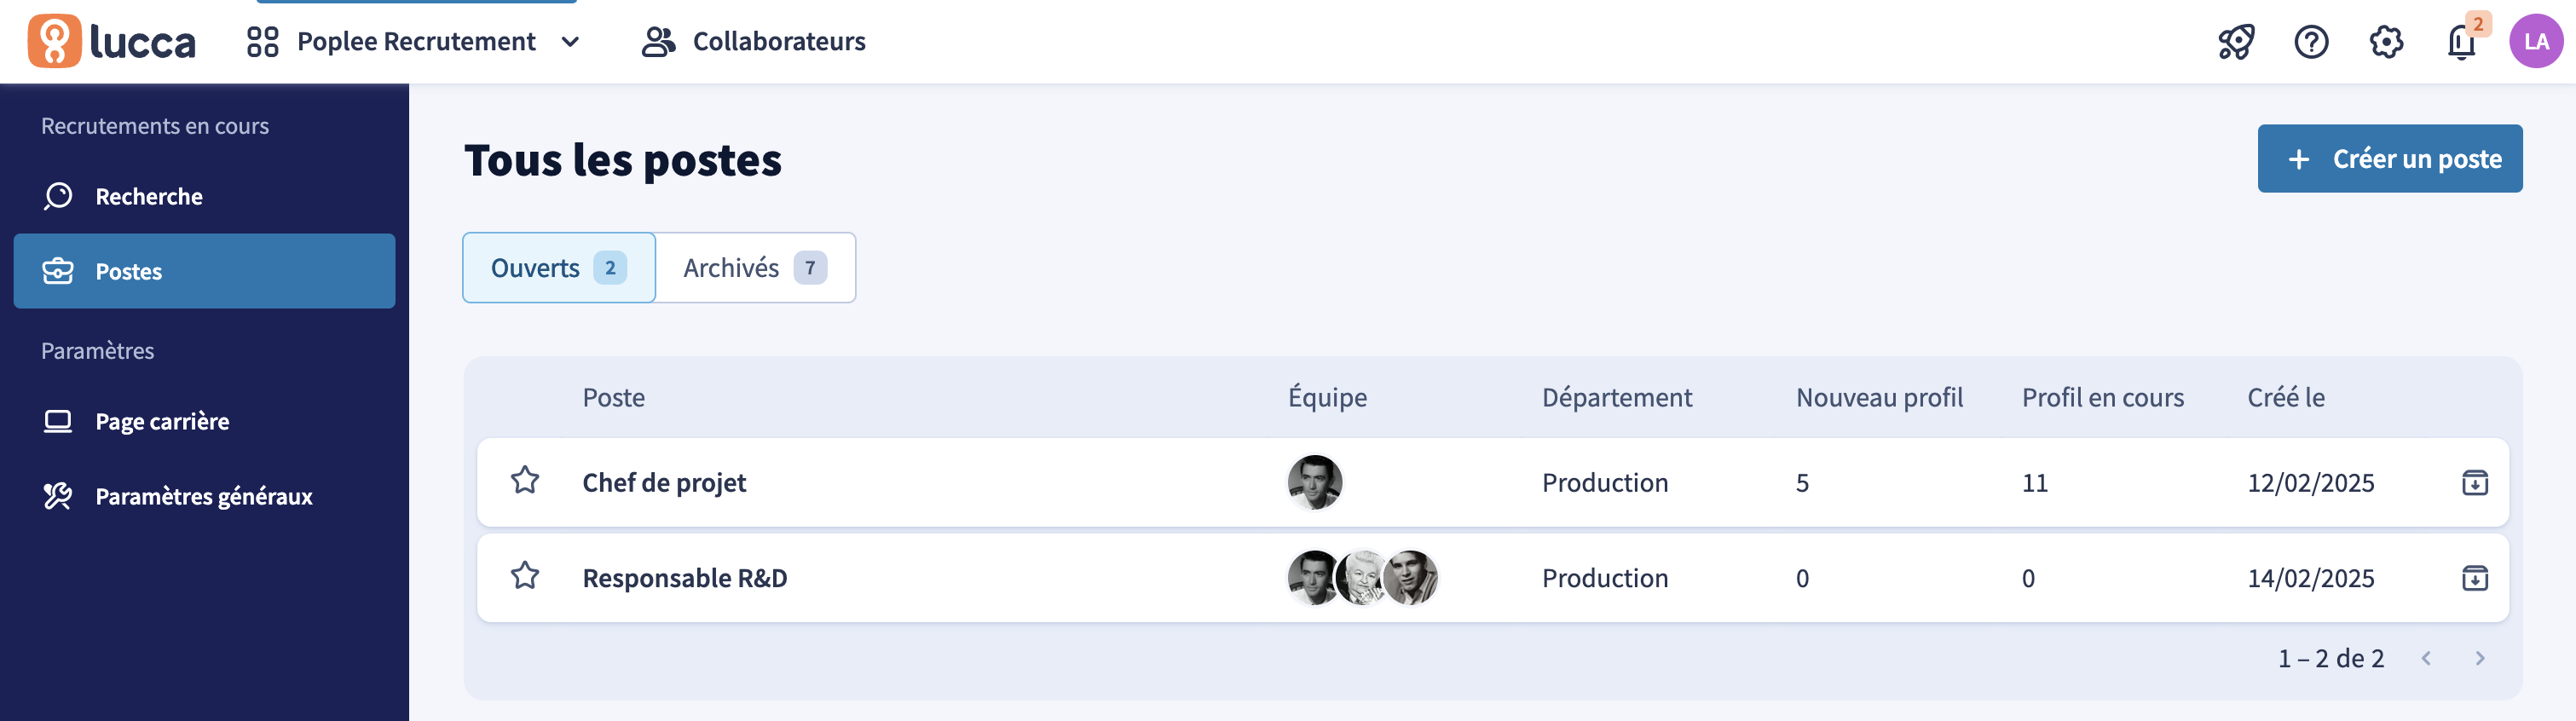The image size is (2576, 721).
Task: Open the notifications bell with badge
Action: pyautogui.click(x=2463, y=40)
